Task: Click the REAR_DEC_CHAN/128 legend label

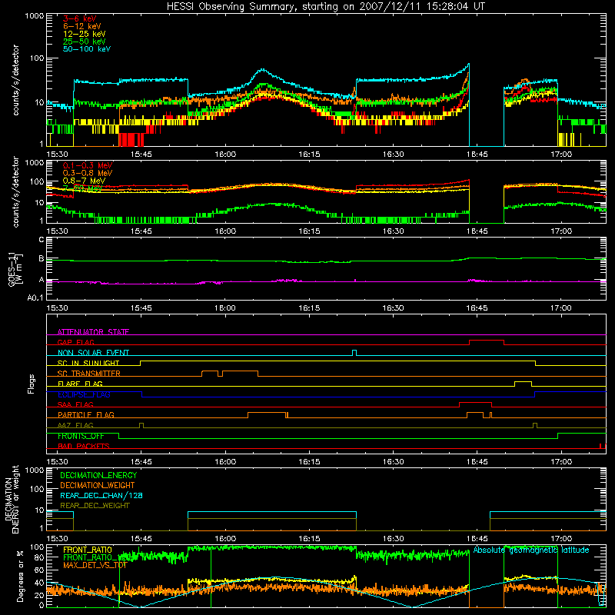Action: pyautogui.click(x=101, y=495)
